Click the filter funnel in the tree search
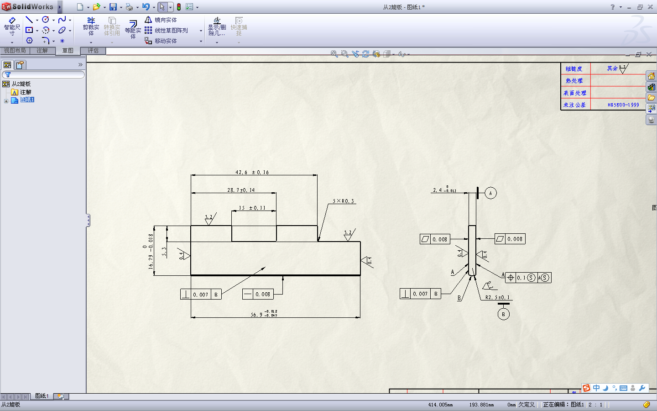657x411 pixels. pyautogui.click(x=8, y=74)
